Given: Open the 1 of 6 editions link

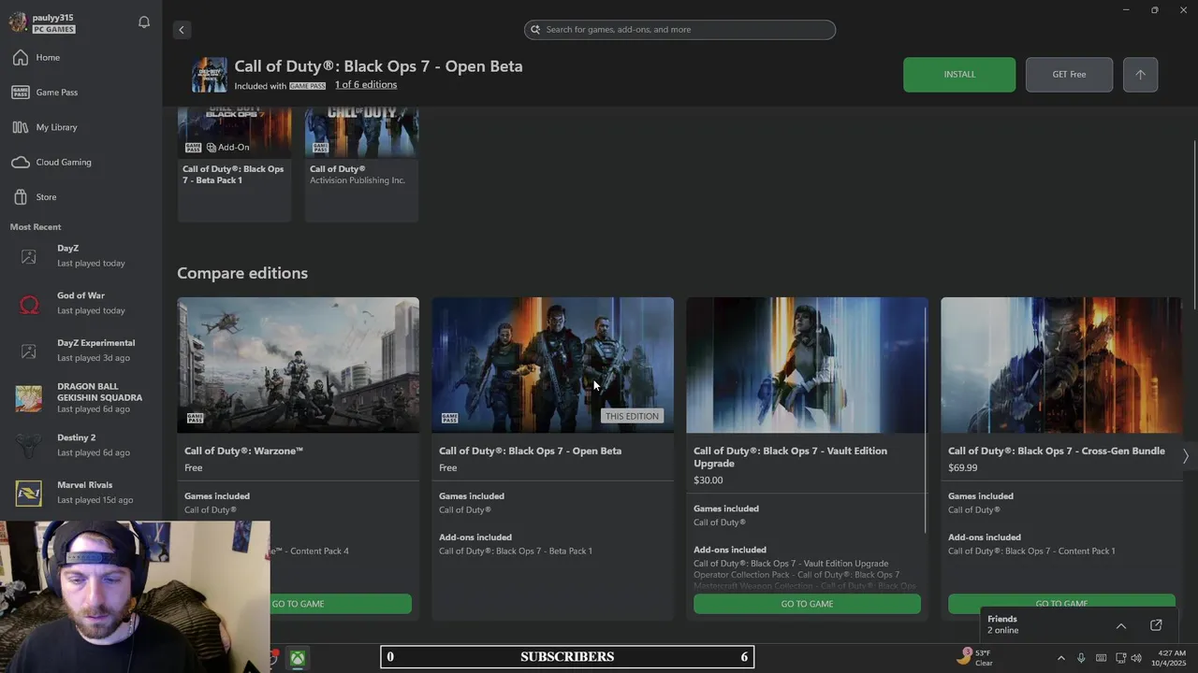Looking at the screenshot, I should pos(366,85).
